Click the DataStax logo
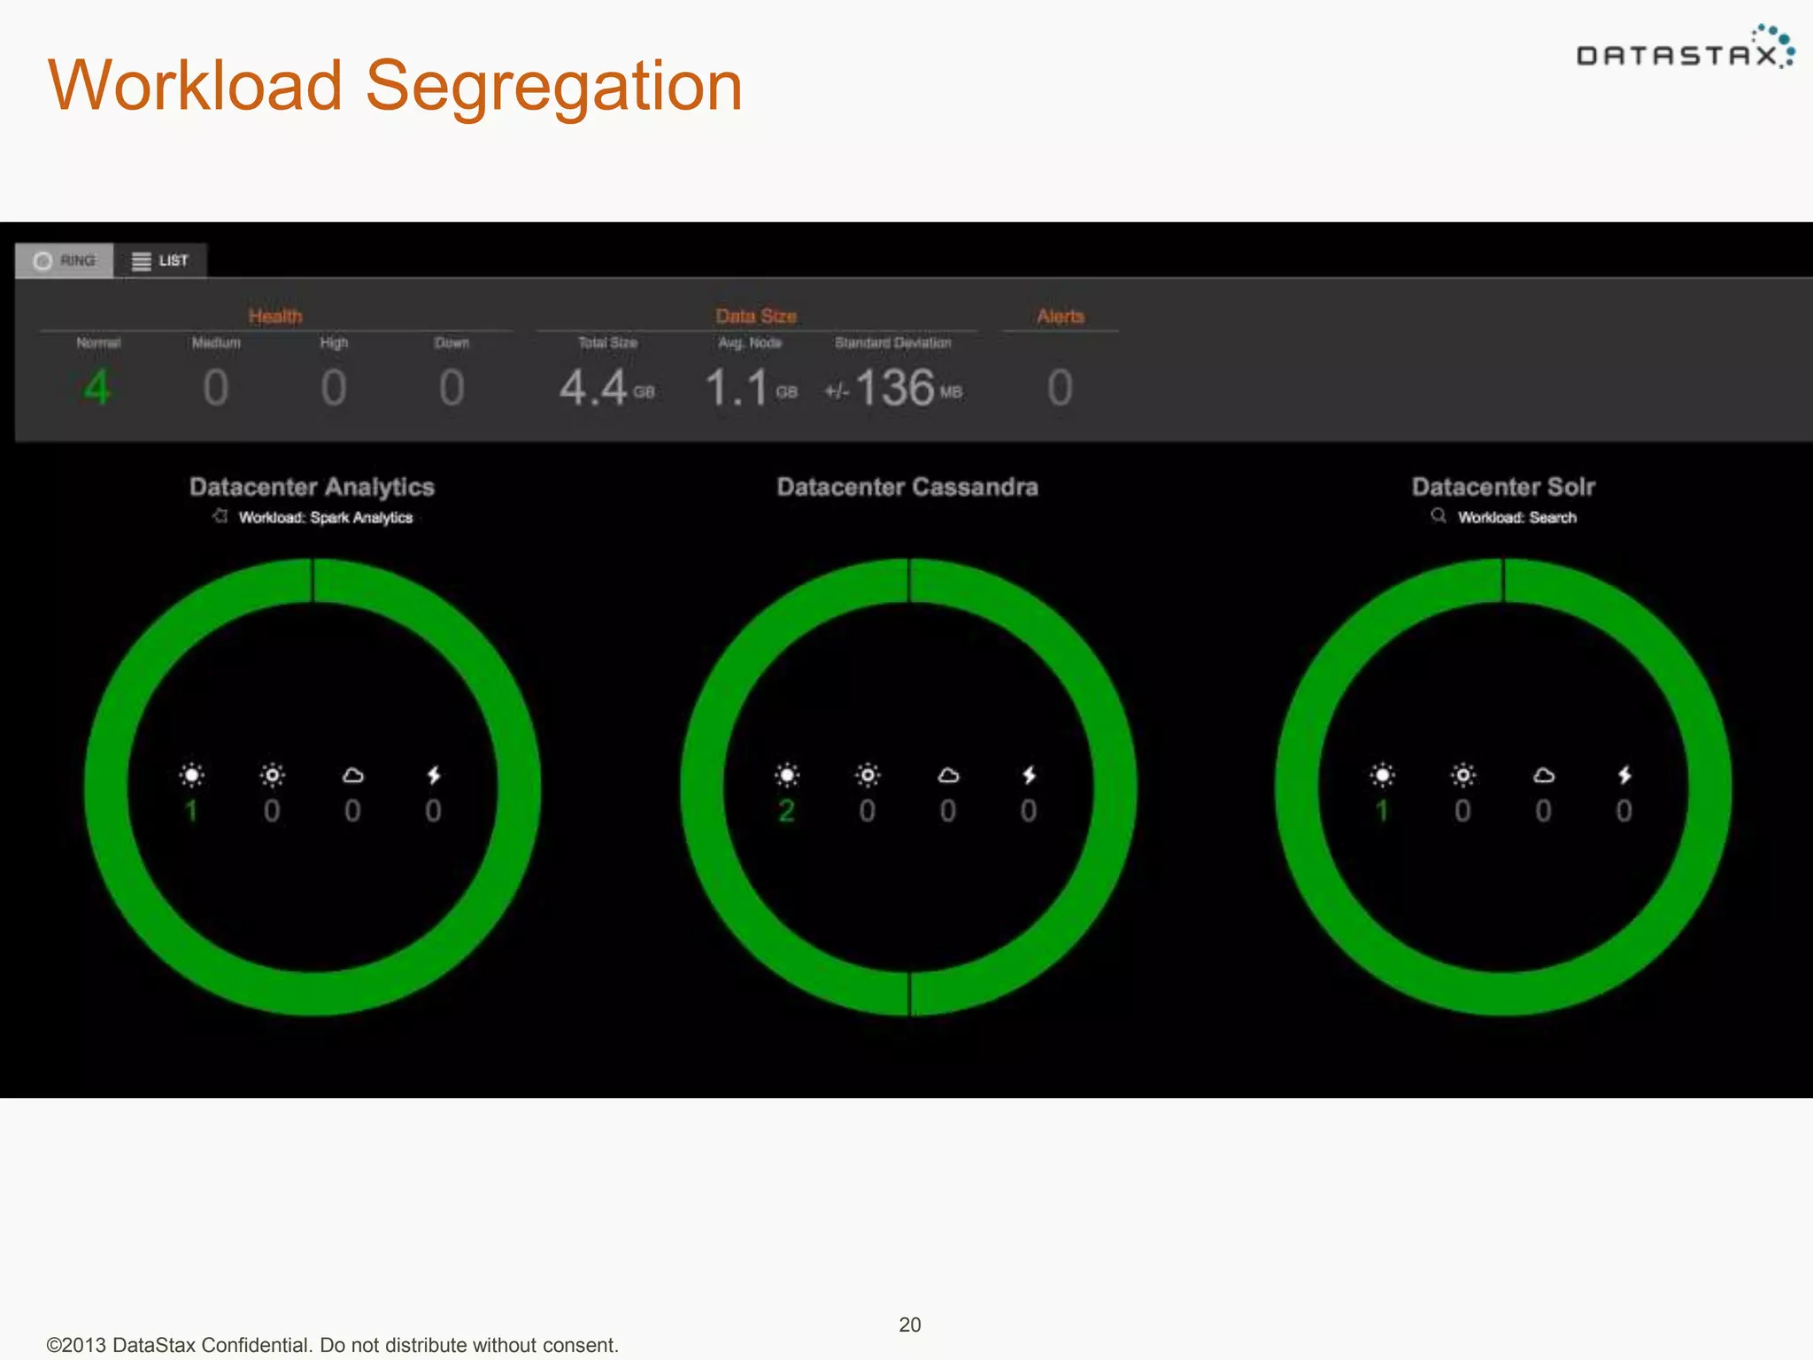The height and width of the screenshot is (1360, 1813). pos(1686,48)
